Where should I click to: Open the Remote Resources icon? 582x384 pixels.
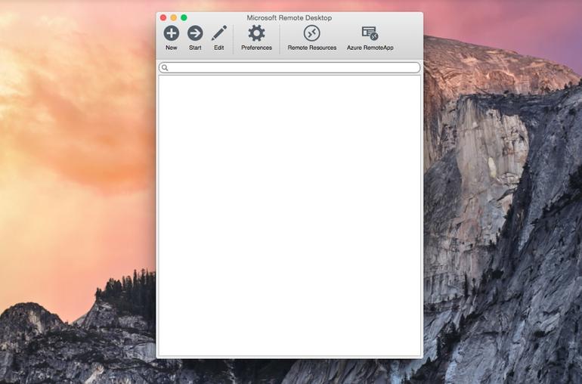(x=311, y=33)
